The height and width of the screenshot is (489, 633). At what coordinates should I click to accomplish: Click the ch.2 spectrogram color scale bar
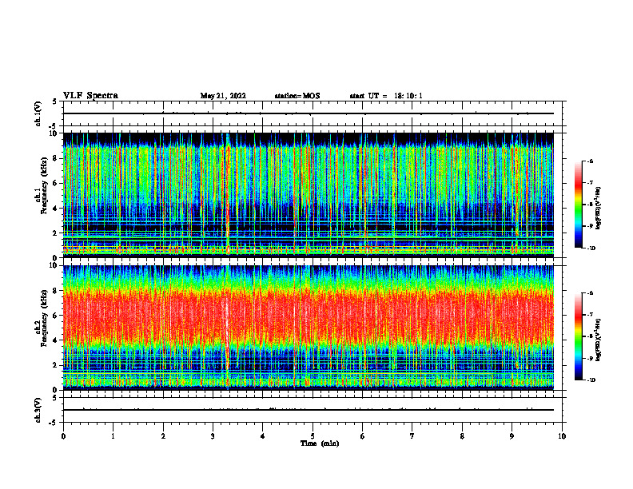578,336
